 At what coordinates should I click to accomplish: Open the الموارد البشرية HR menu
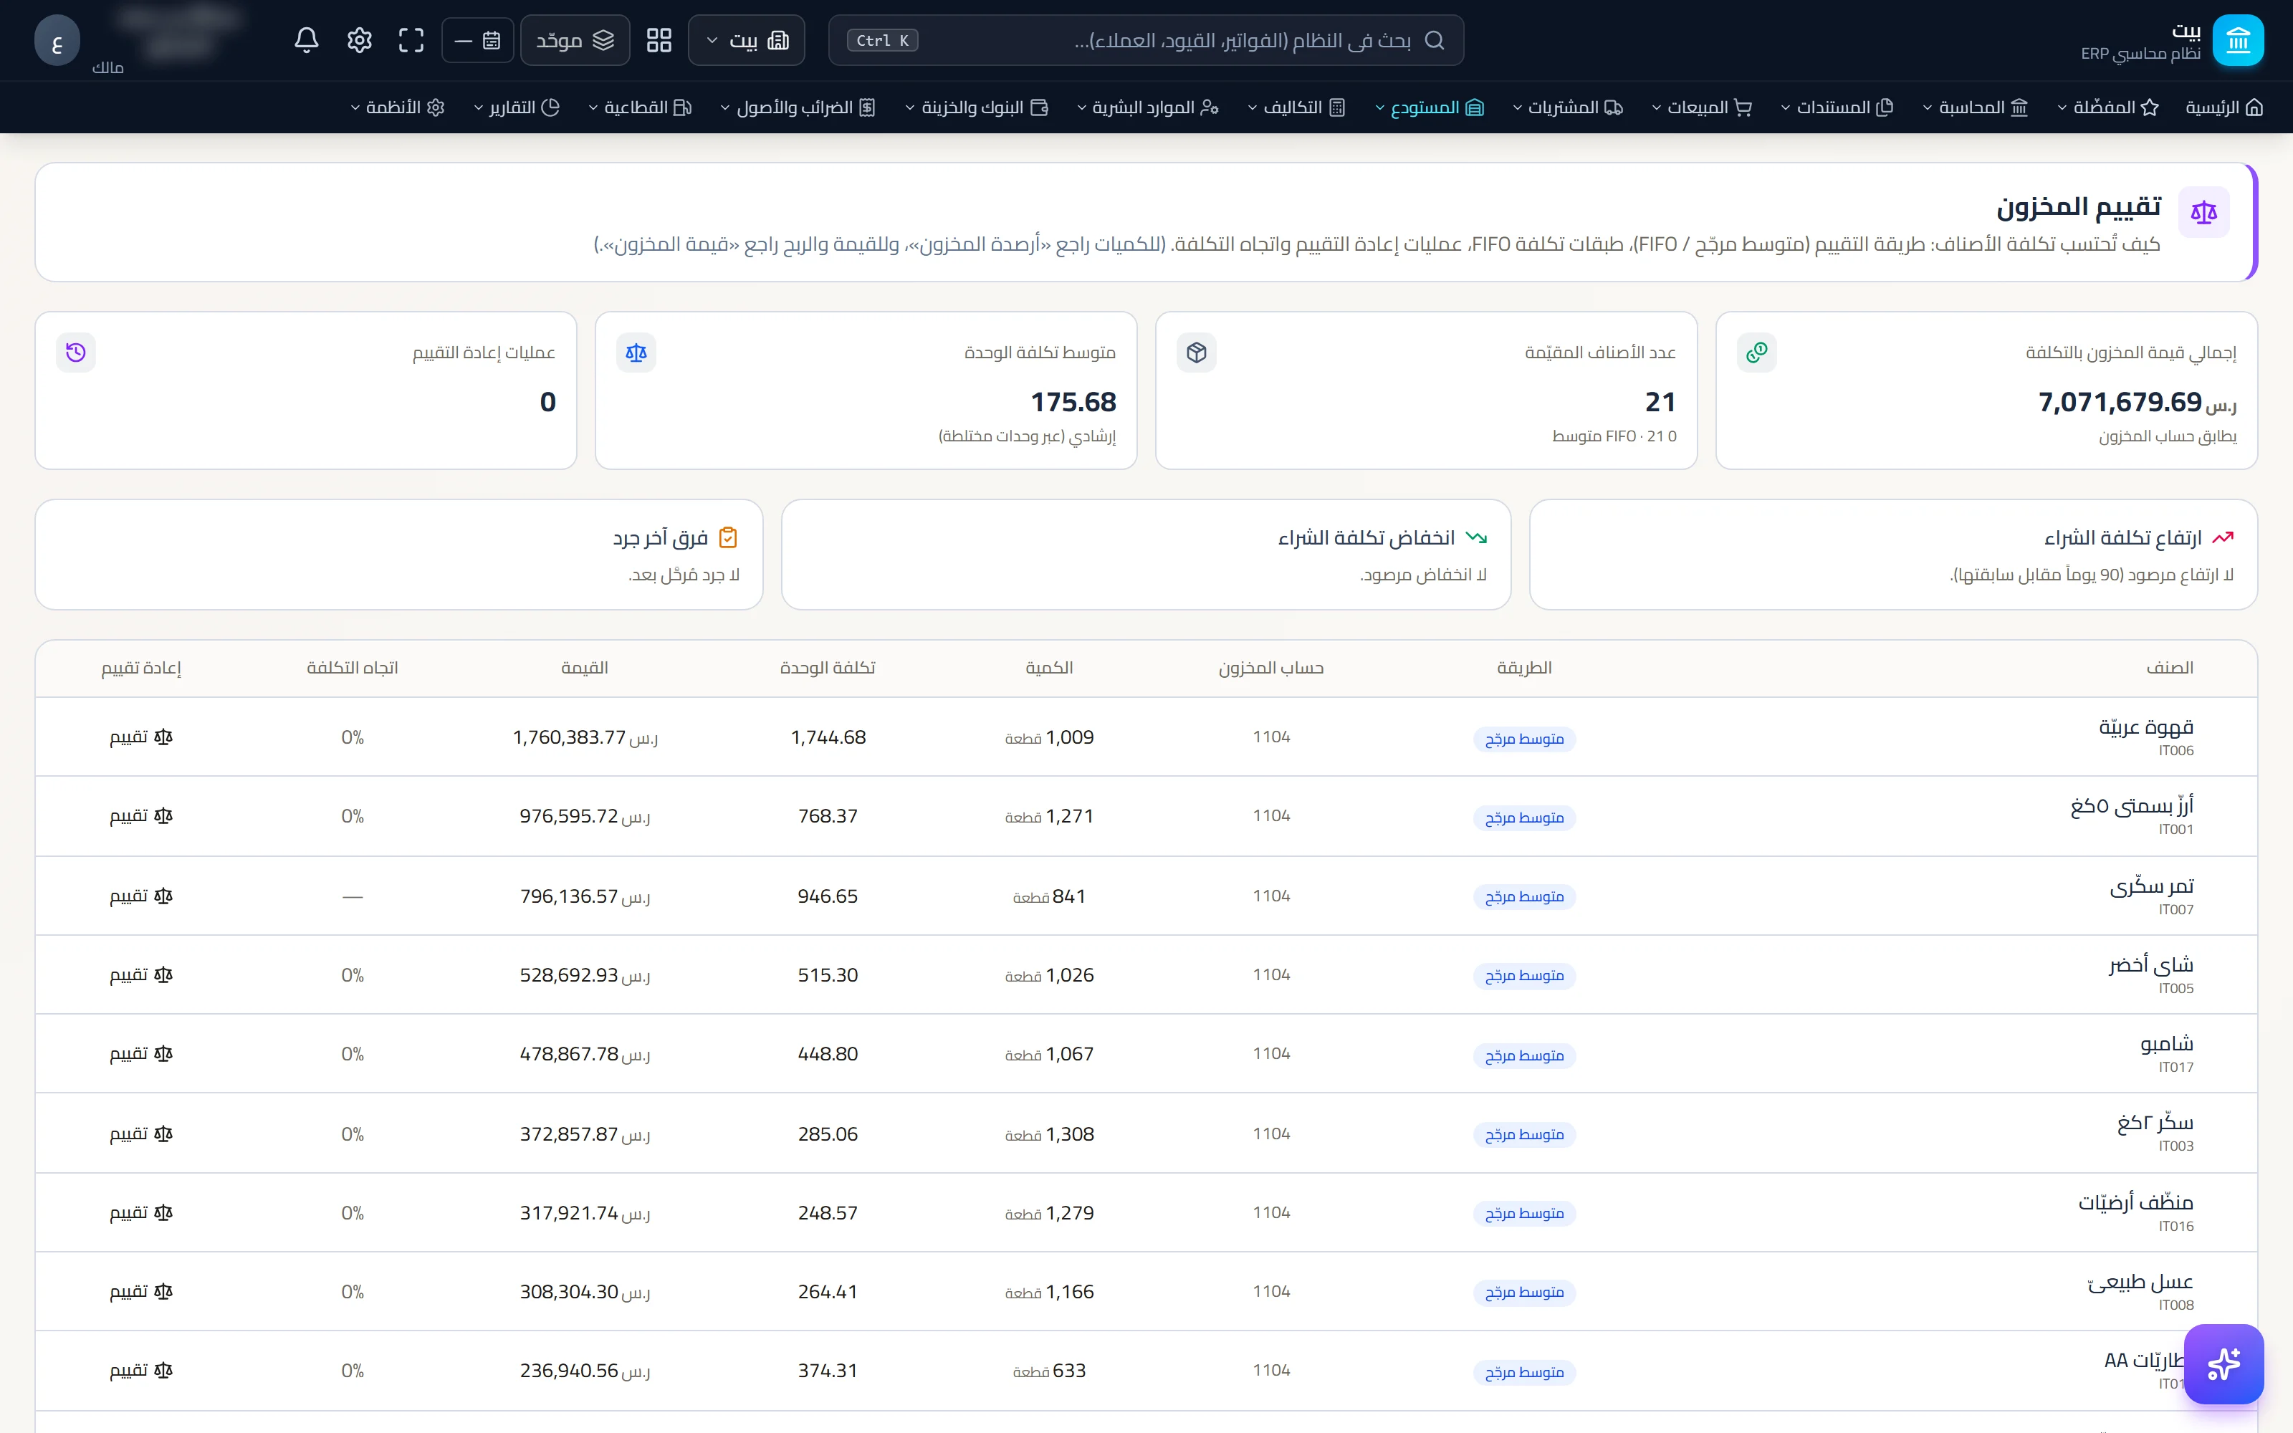pos(1147,107)
